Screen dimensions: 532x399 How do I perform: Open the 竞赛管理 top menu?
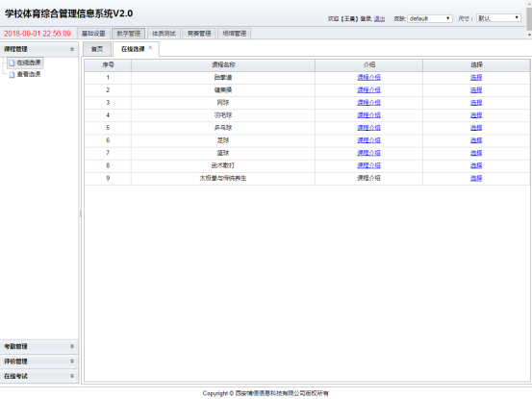[x=199, y=34]
